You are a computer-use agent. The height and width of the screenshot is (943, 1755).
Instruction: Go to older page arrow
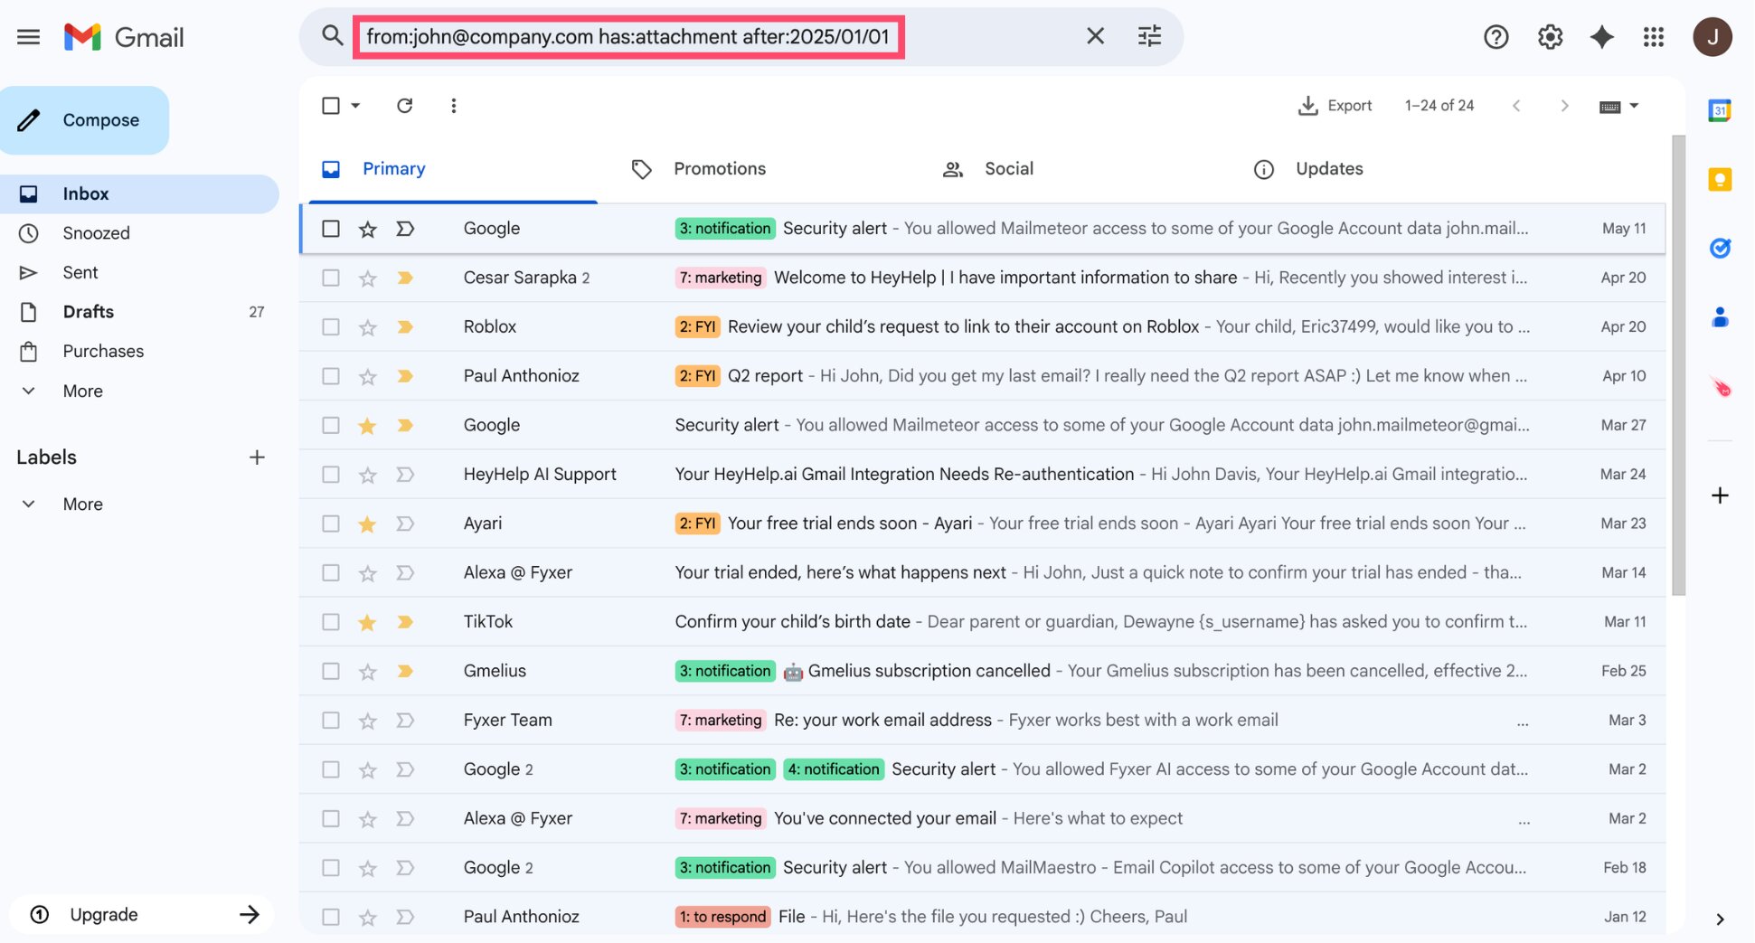click(x=1564, y=106)
